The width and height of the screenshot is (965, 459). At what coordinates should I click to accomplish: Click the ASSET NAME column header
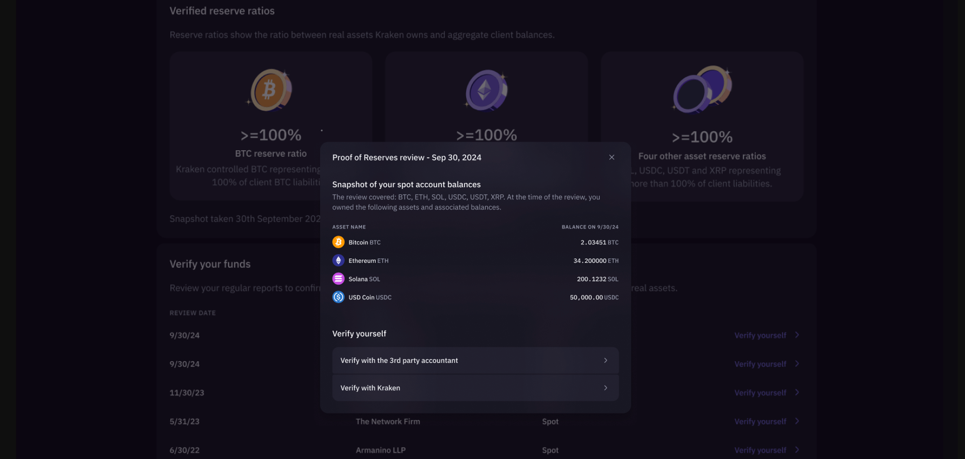[x=349, y=227]
